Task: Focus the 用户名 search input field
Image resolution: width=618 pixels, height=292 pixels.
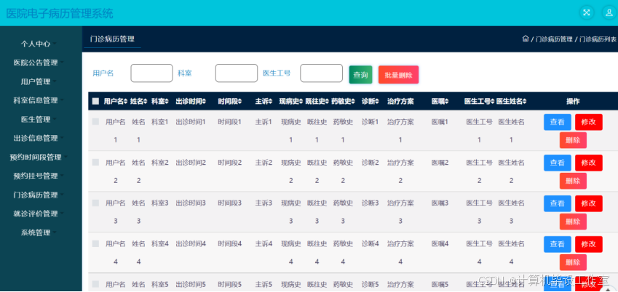Action: click(x=151, y=73)
